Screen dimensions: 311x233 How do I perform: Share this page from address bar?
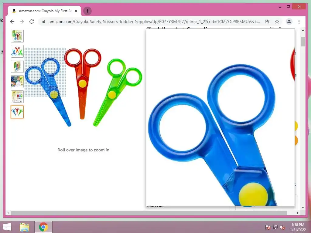[267, 22]
